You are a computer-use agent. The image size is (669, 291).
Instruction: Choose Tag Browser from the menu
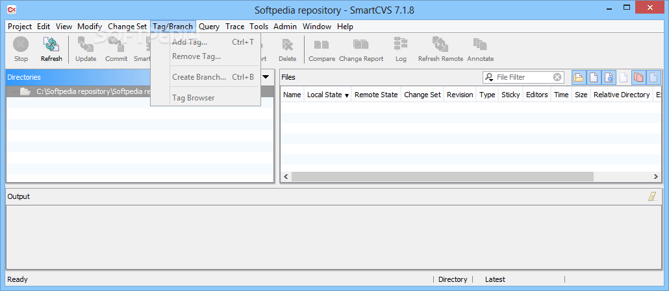click(x=206, y=98)
